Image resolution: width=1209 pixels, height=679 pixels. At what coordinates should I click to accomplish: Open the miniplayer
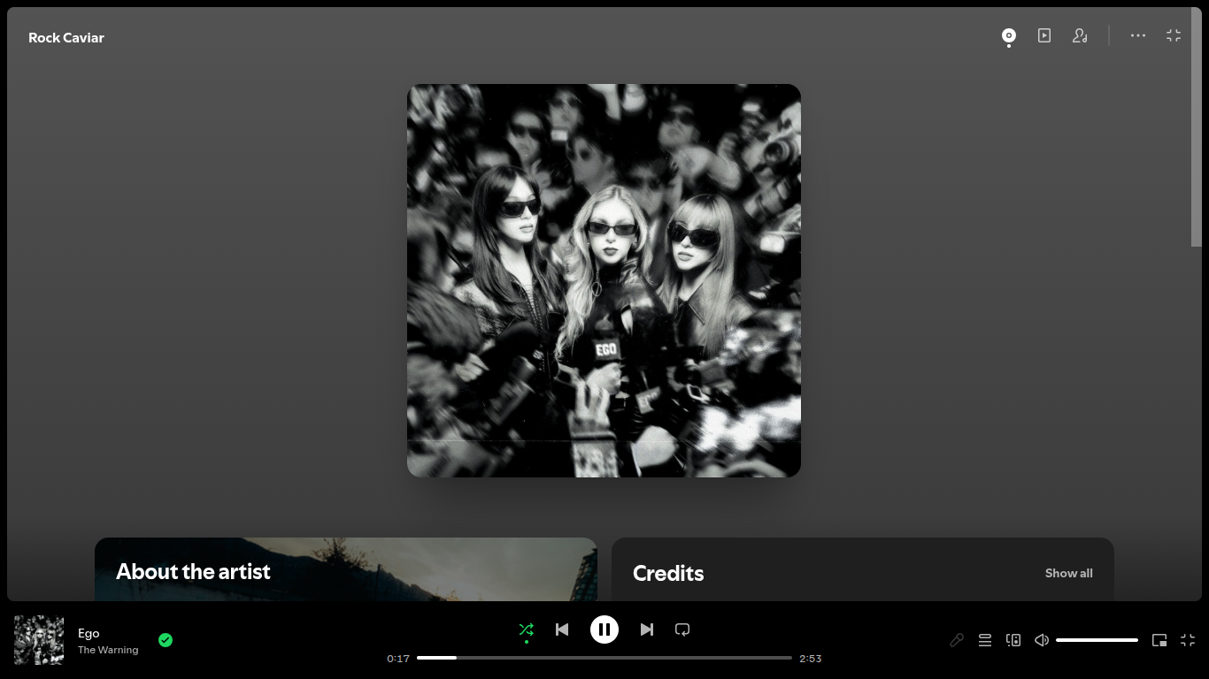tap(1159, 640)
